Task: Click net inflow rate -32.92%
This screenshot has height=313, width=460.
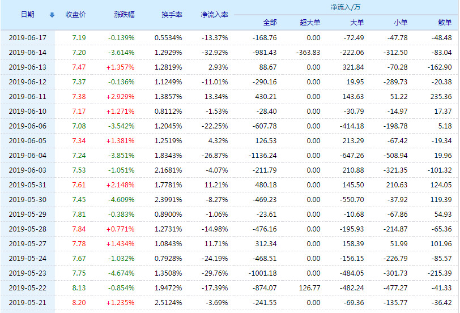Action: point(215,53)
